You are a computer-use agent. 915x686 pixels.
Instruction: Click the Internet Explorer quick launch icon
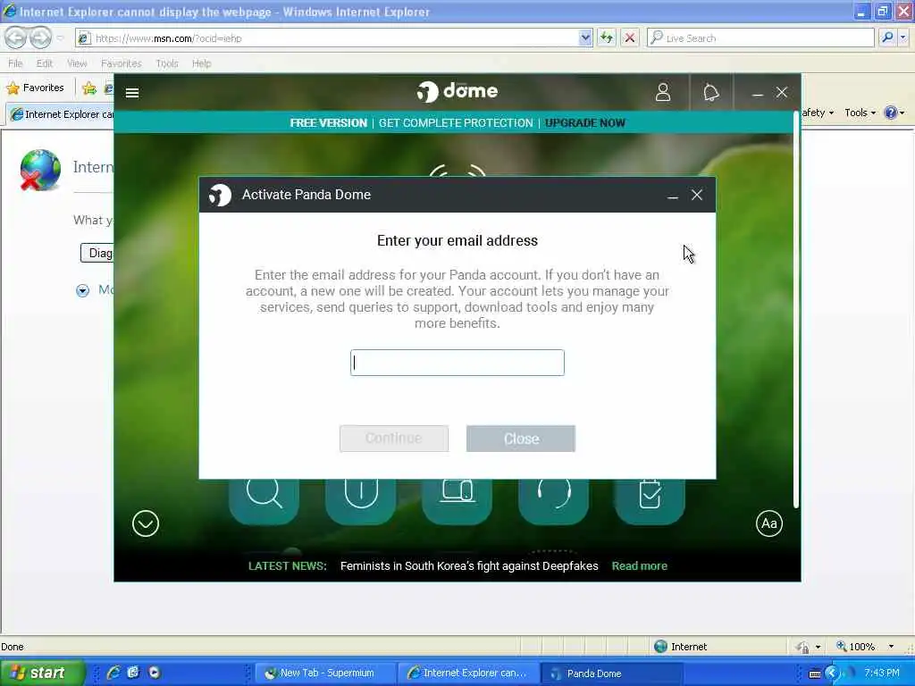[113, 673]
